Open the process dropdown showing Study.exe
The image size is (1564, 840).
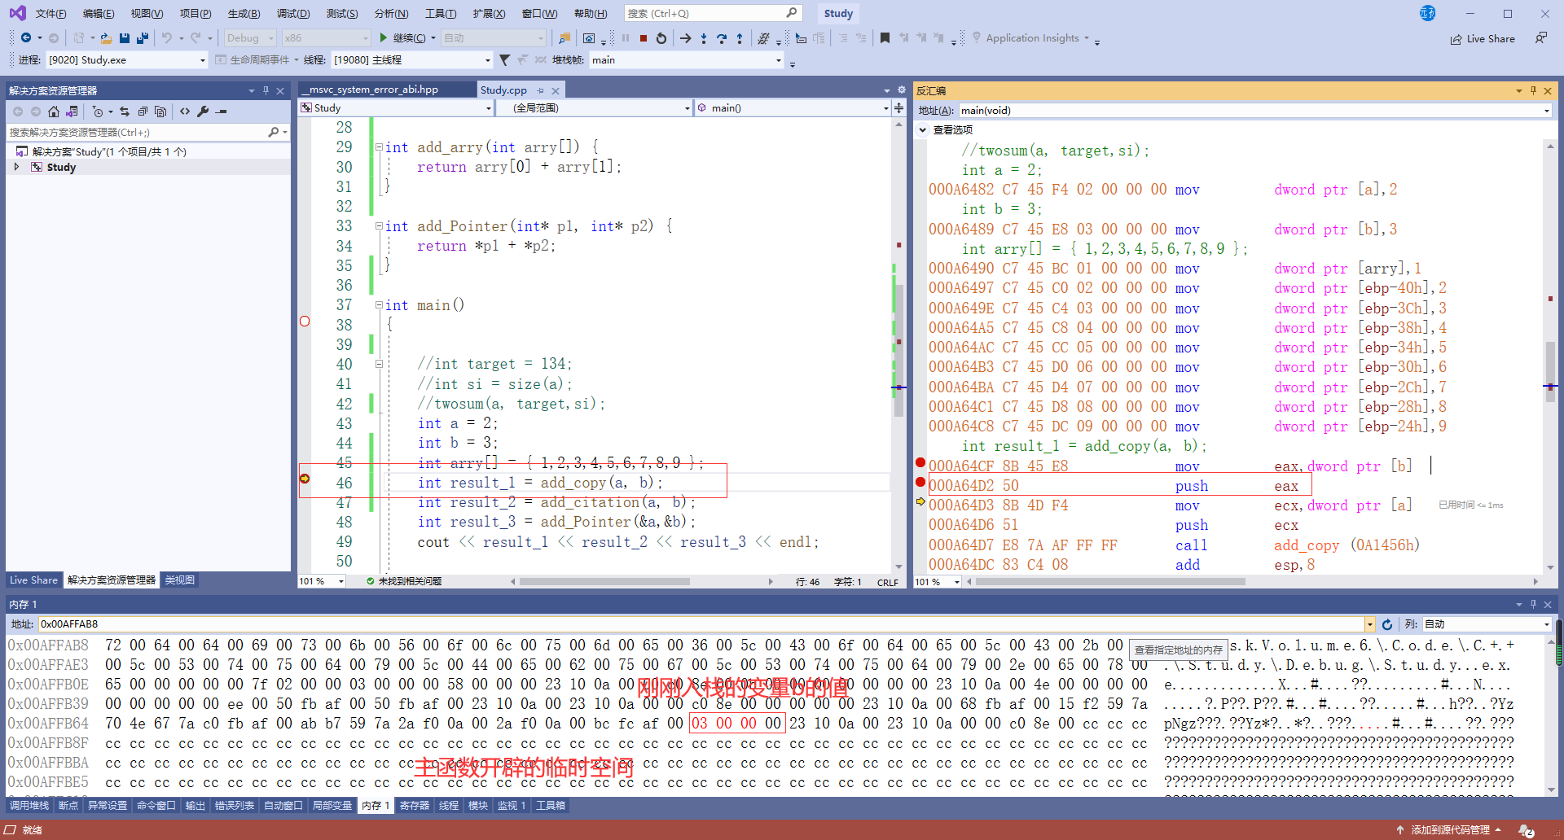click(x=127, y=60)
